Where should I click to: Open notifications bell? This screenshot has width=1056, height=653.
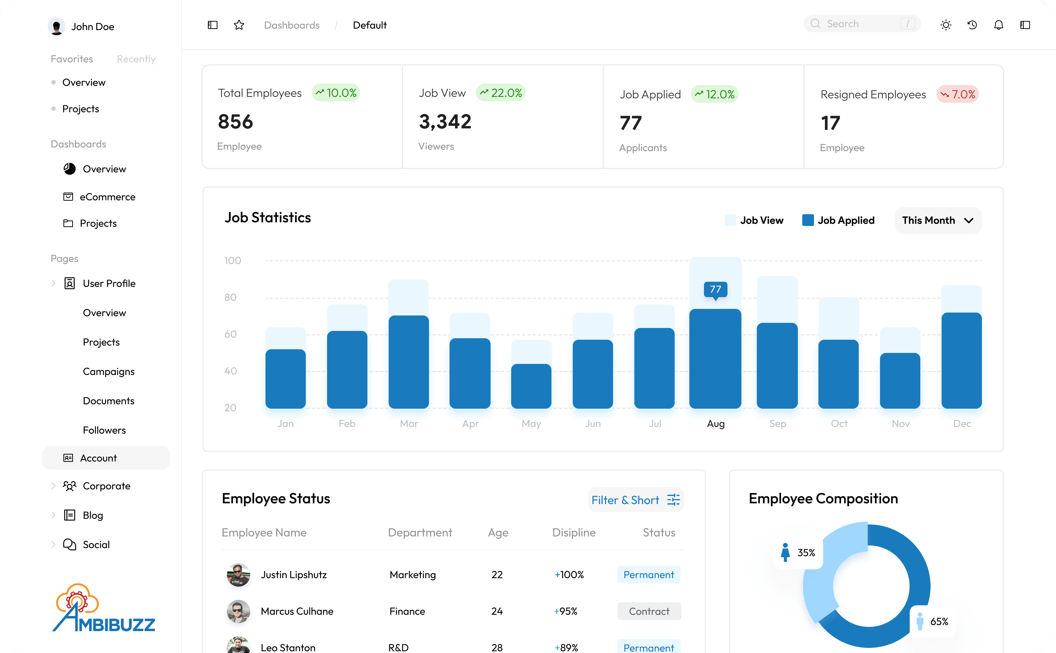click(x=998, y=25)
